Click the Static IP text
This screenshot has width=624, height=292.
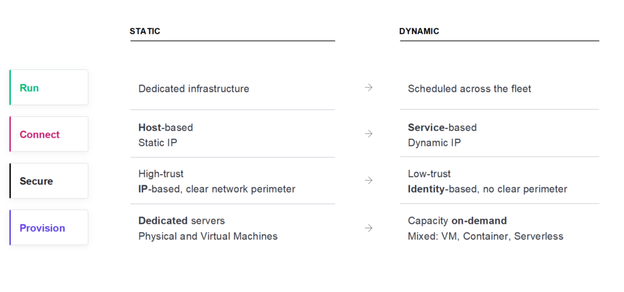click(x=158, y=142)
